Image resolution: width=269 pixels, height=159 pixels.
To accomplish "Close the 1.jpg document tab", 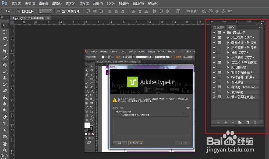I will [x=48, y=18].
